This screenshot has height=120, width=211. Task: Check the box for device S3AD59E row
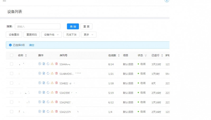(12, 93)
